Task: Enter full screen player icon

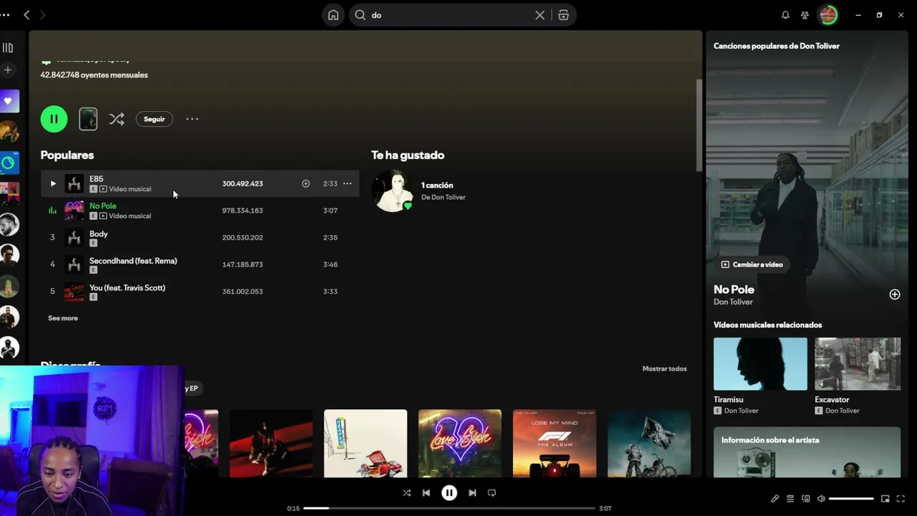Action: pyautogui.click(x=901, y=499)
